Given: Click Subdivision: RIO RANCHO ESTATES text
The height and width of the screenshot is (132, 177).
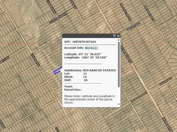Looking at the screenshot, I should point(90,70).
